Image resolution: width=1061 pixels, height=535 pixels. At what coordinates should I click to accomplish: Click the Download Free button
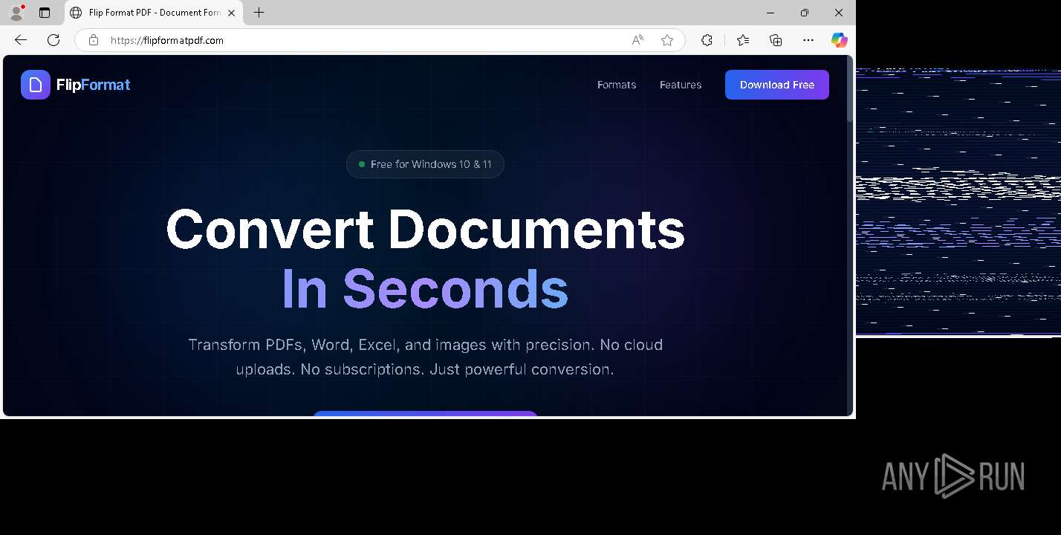[777, 85]
